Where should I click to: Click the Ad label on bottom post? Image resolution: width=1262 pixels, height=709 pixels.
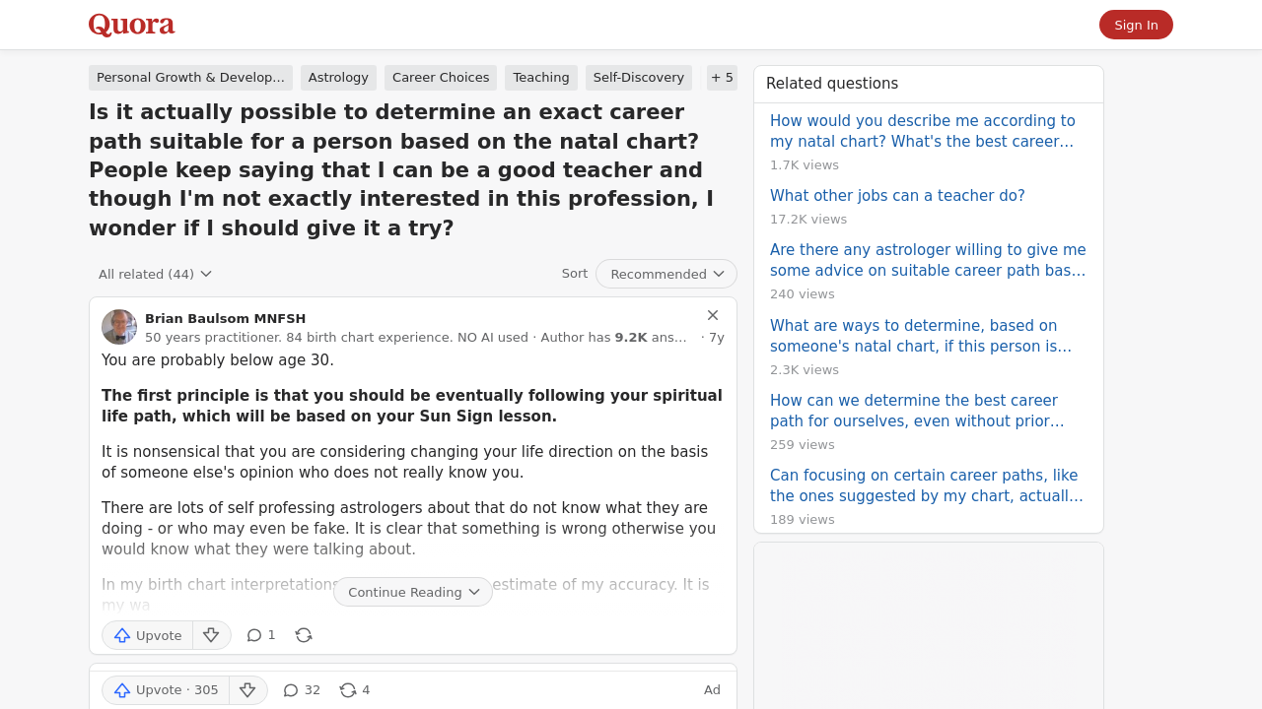tap(712, 690)
